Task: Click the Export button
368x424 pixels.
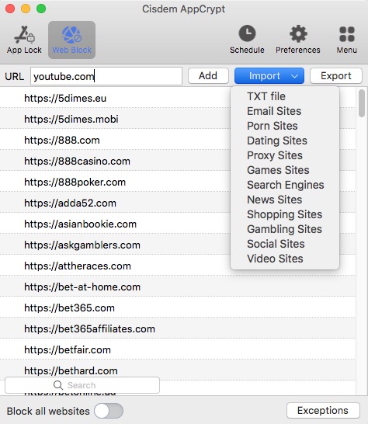Action: [336, 76]
